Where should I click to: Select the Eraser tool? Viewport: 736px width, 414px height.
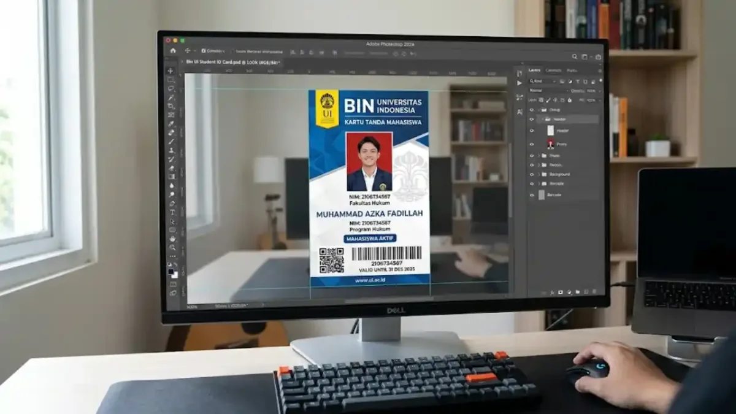coord(171,168)
